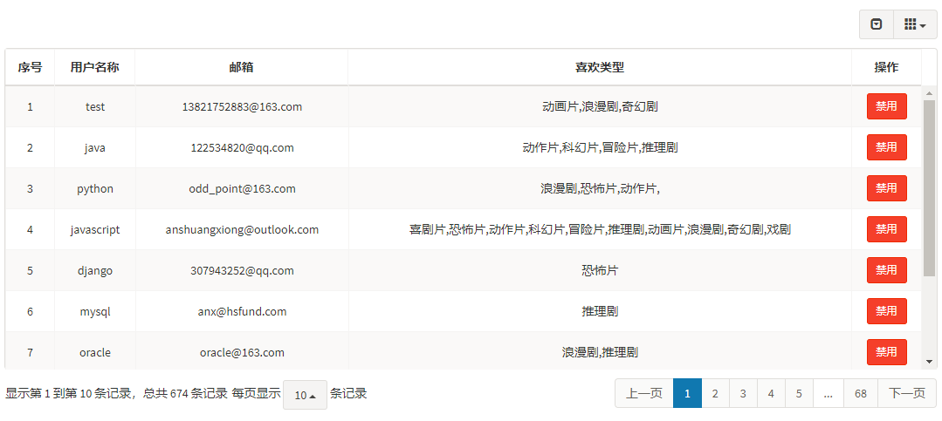Click the 序号 column header

point(30,67)
